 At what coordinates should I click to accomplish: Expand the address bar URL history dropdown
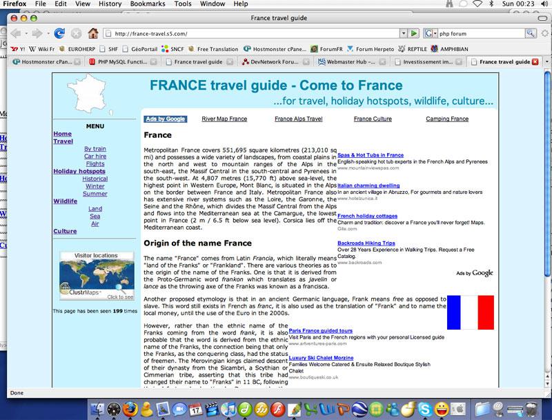click(404, 33)
